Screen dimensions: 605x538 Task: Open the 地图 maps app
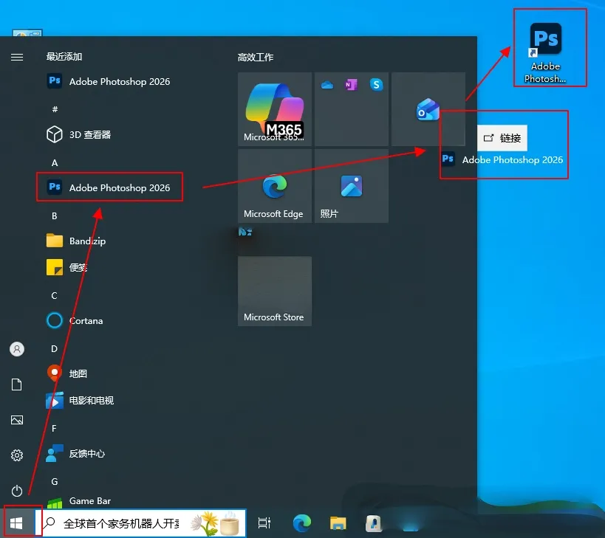click(x=66, y=373)
